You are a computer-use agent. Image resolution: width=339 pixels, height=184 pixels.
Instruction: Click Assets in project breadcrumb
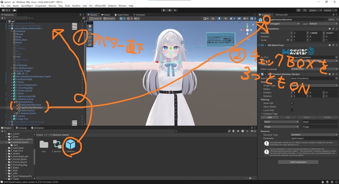(x=40, y=135)
